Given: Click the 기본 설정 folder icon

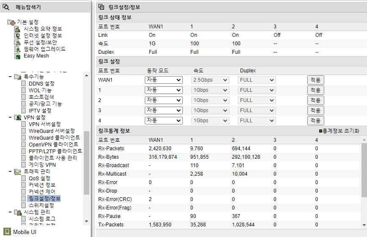Looking at the screenshot, I should (x=11, y=22).
